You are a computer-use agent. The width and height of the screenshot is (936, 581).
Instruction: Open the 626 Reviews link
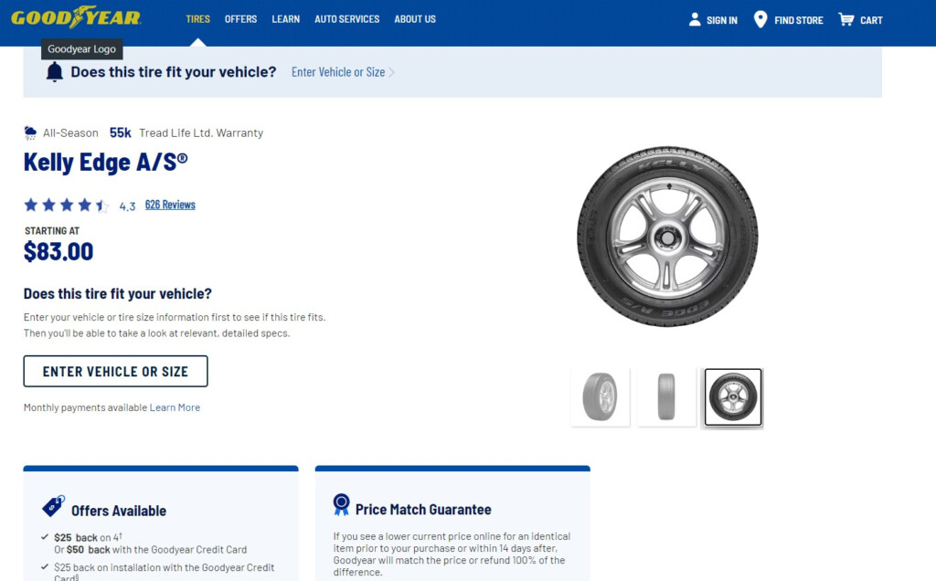(x=170, y=205)
